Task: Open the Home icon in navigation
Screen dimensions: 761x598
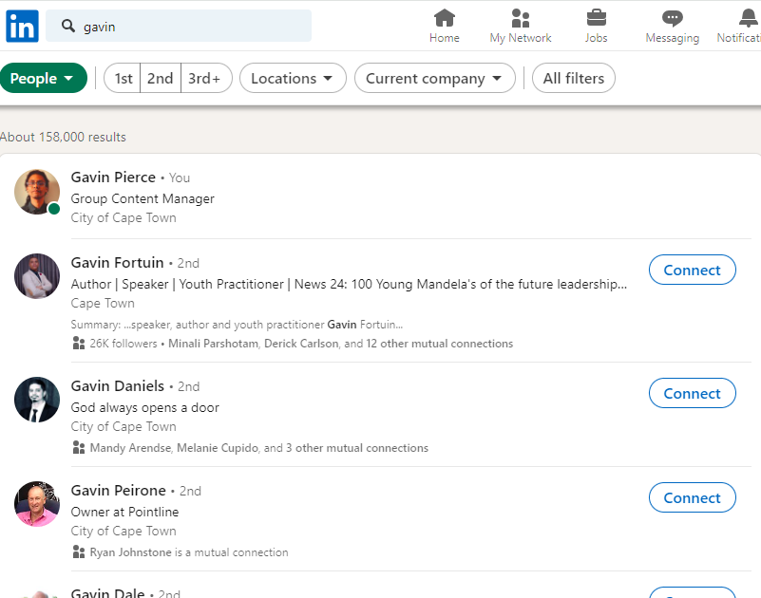Action: pyautogui.click(x=444, y=18)
